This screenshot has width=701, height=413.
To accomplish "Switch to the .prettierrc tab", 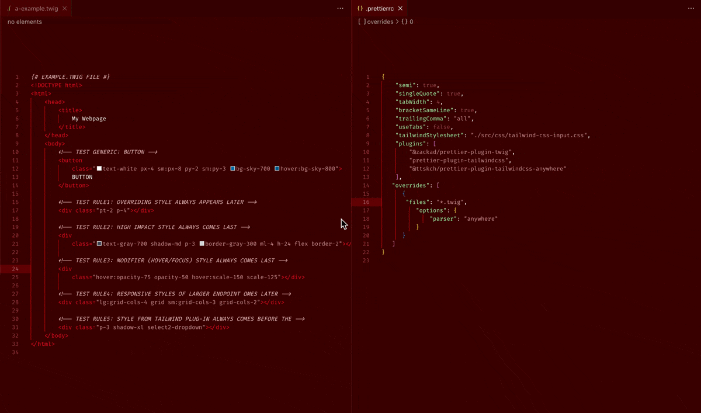I will coord(380,9).
